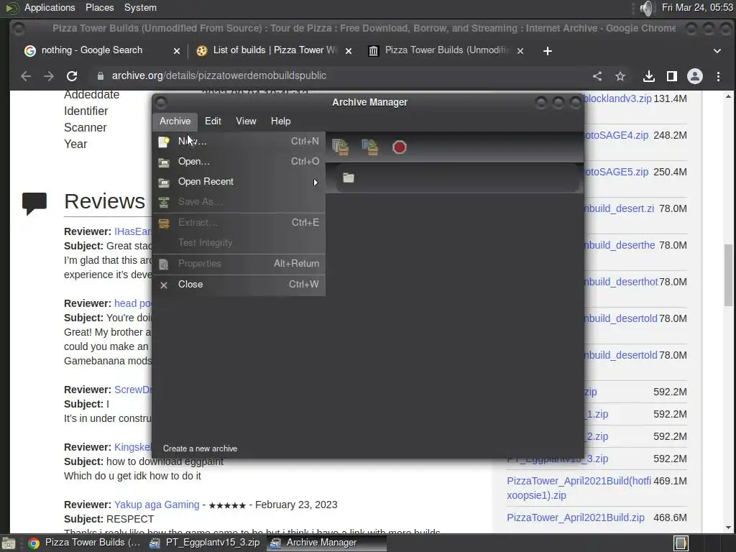
Task: Click the nbuild_deserthot file link
Action: 622,282
